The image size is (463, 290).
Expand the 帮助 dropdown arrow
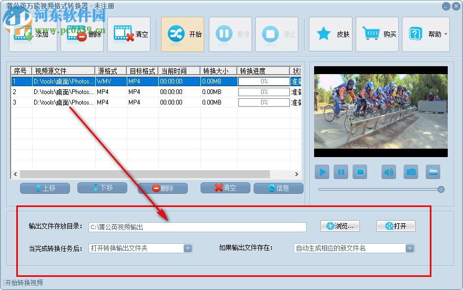(446, 35)
